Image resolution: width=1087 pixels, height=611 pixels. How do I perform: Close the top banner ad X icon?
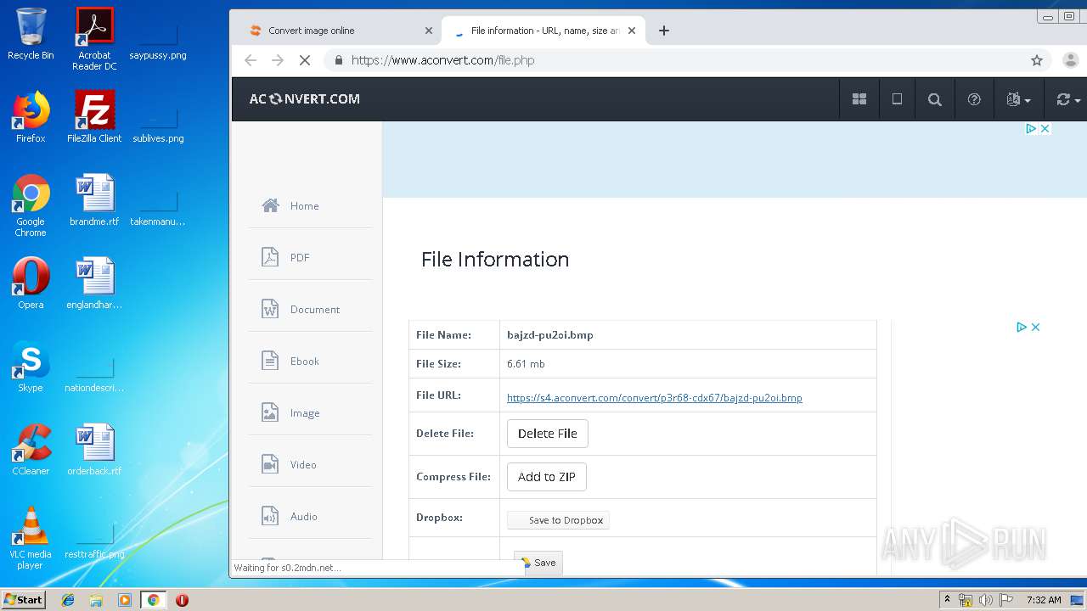tap(1045, 129)
